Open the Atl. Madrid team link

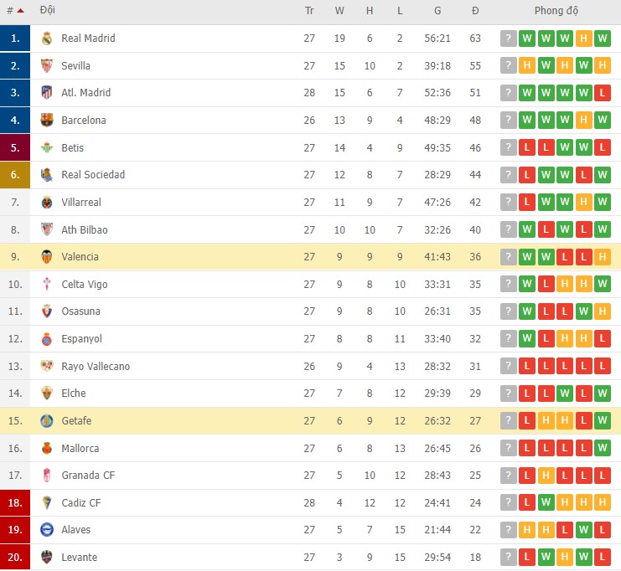point(85,93)
